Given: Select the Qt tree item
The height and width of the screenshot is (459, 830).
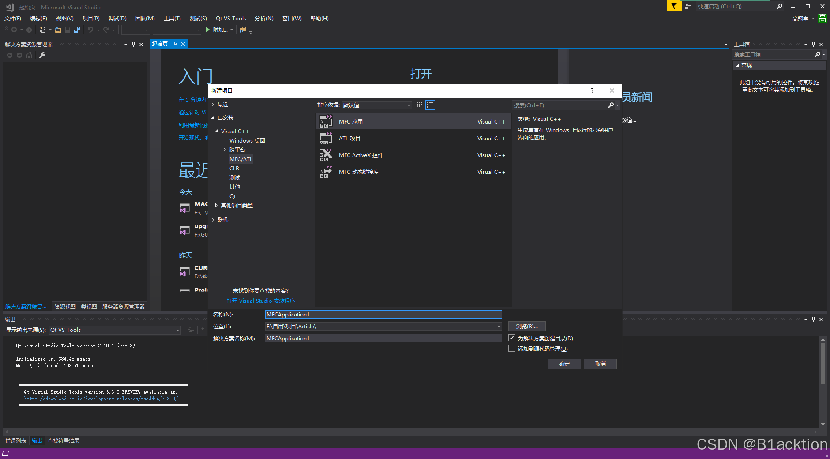Looking at the screenshot, I should click(233, 196).
